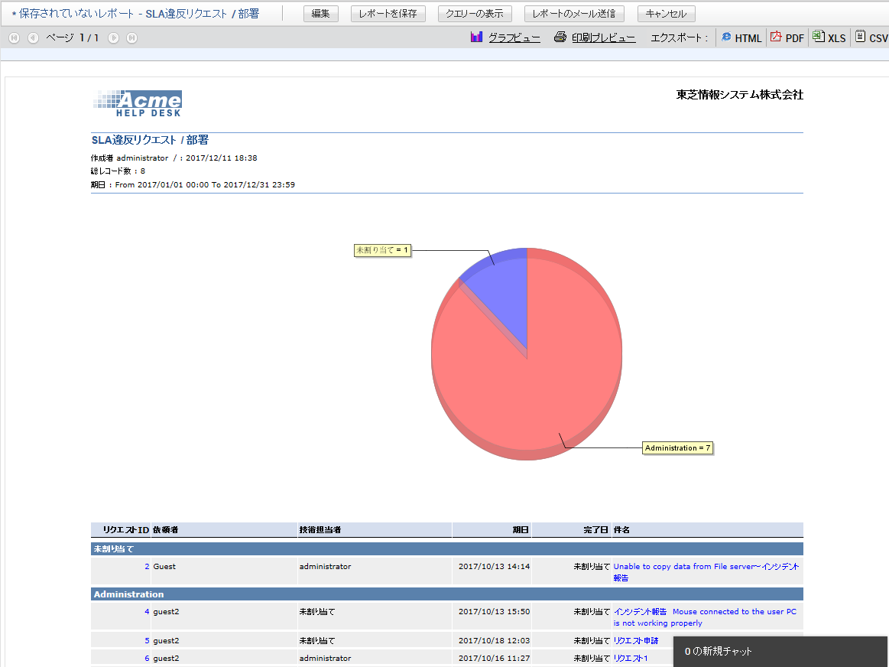Export report via CSV text link
The height and width of the screenshot is (667, 889).
[878, 38]
